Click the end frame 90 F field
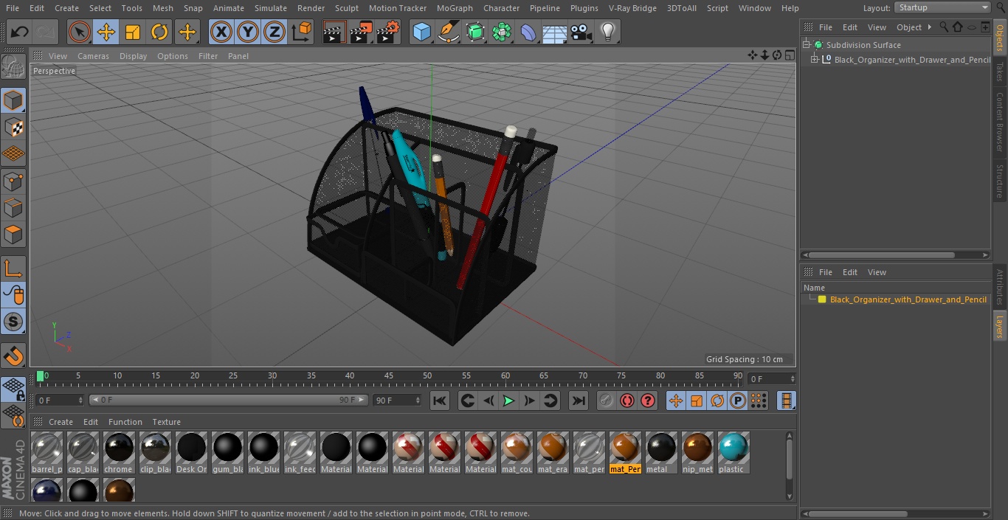The height and width of the screenshot is (520, 1008). point(397,401)
